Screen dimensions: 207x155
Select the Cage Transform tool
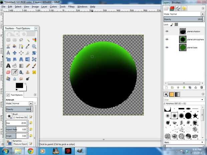pyautogui.click(x=34, y=59)
